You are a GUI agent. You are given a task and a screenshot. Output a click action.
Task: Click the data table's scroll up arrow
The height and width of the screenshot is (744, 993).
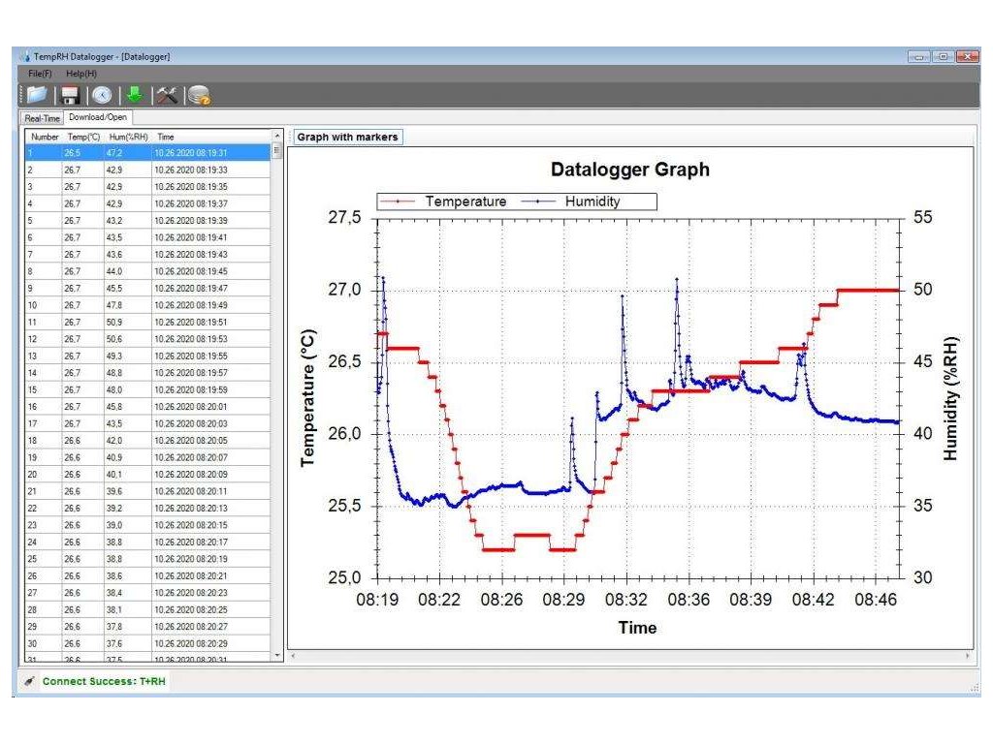pyautogui.click(x=278, y=137)
